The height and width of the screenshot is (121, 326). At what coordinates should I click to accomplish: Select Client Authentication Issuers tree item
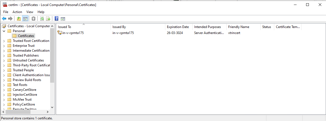(31, 75)
